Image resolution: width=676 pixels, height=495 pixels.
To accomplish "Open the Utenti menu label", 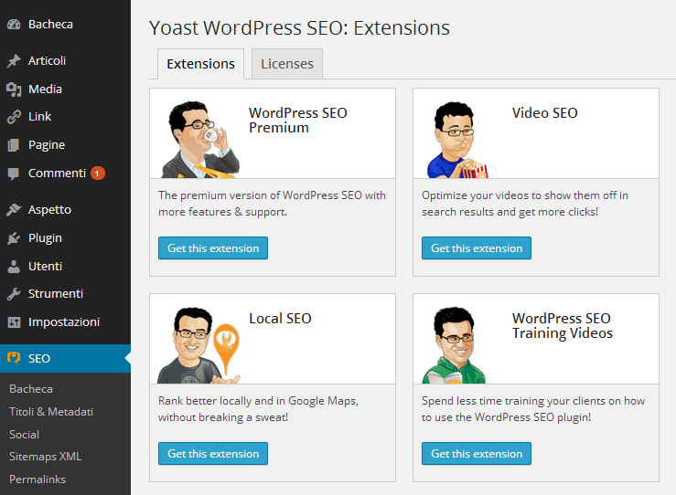I will [45, 267].
